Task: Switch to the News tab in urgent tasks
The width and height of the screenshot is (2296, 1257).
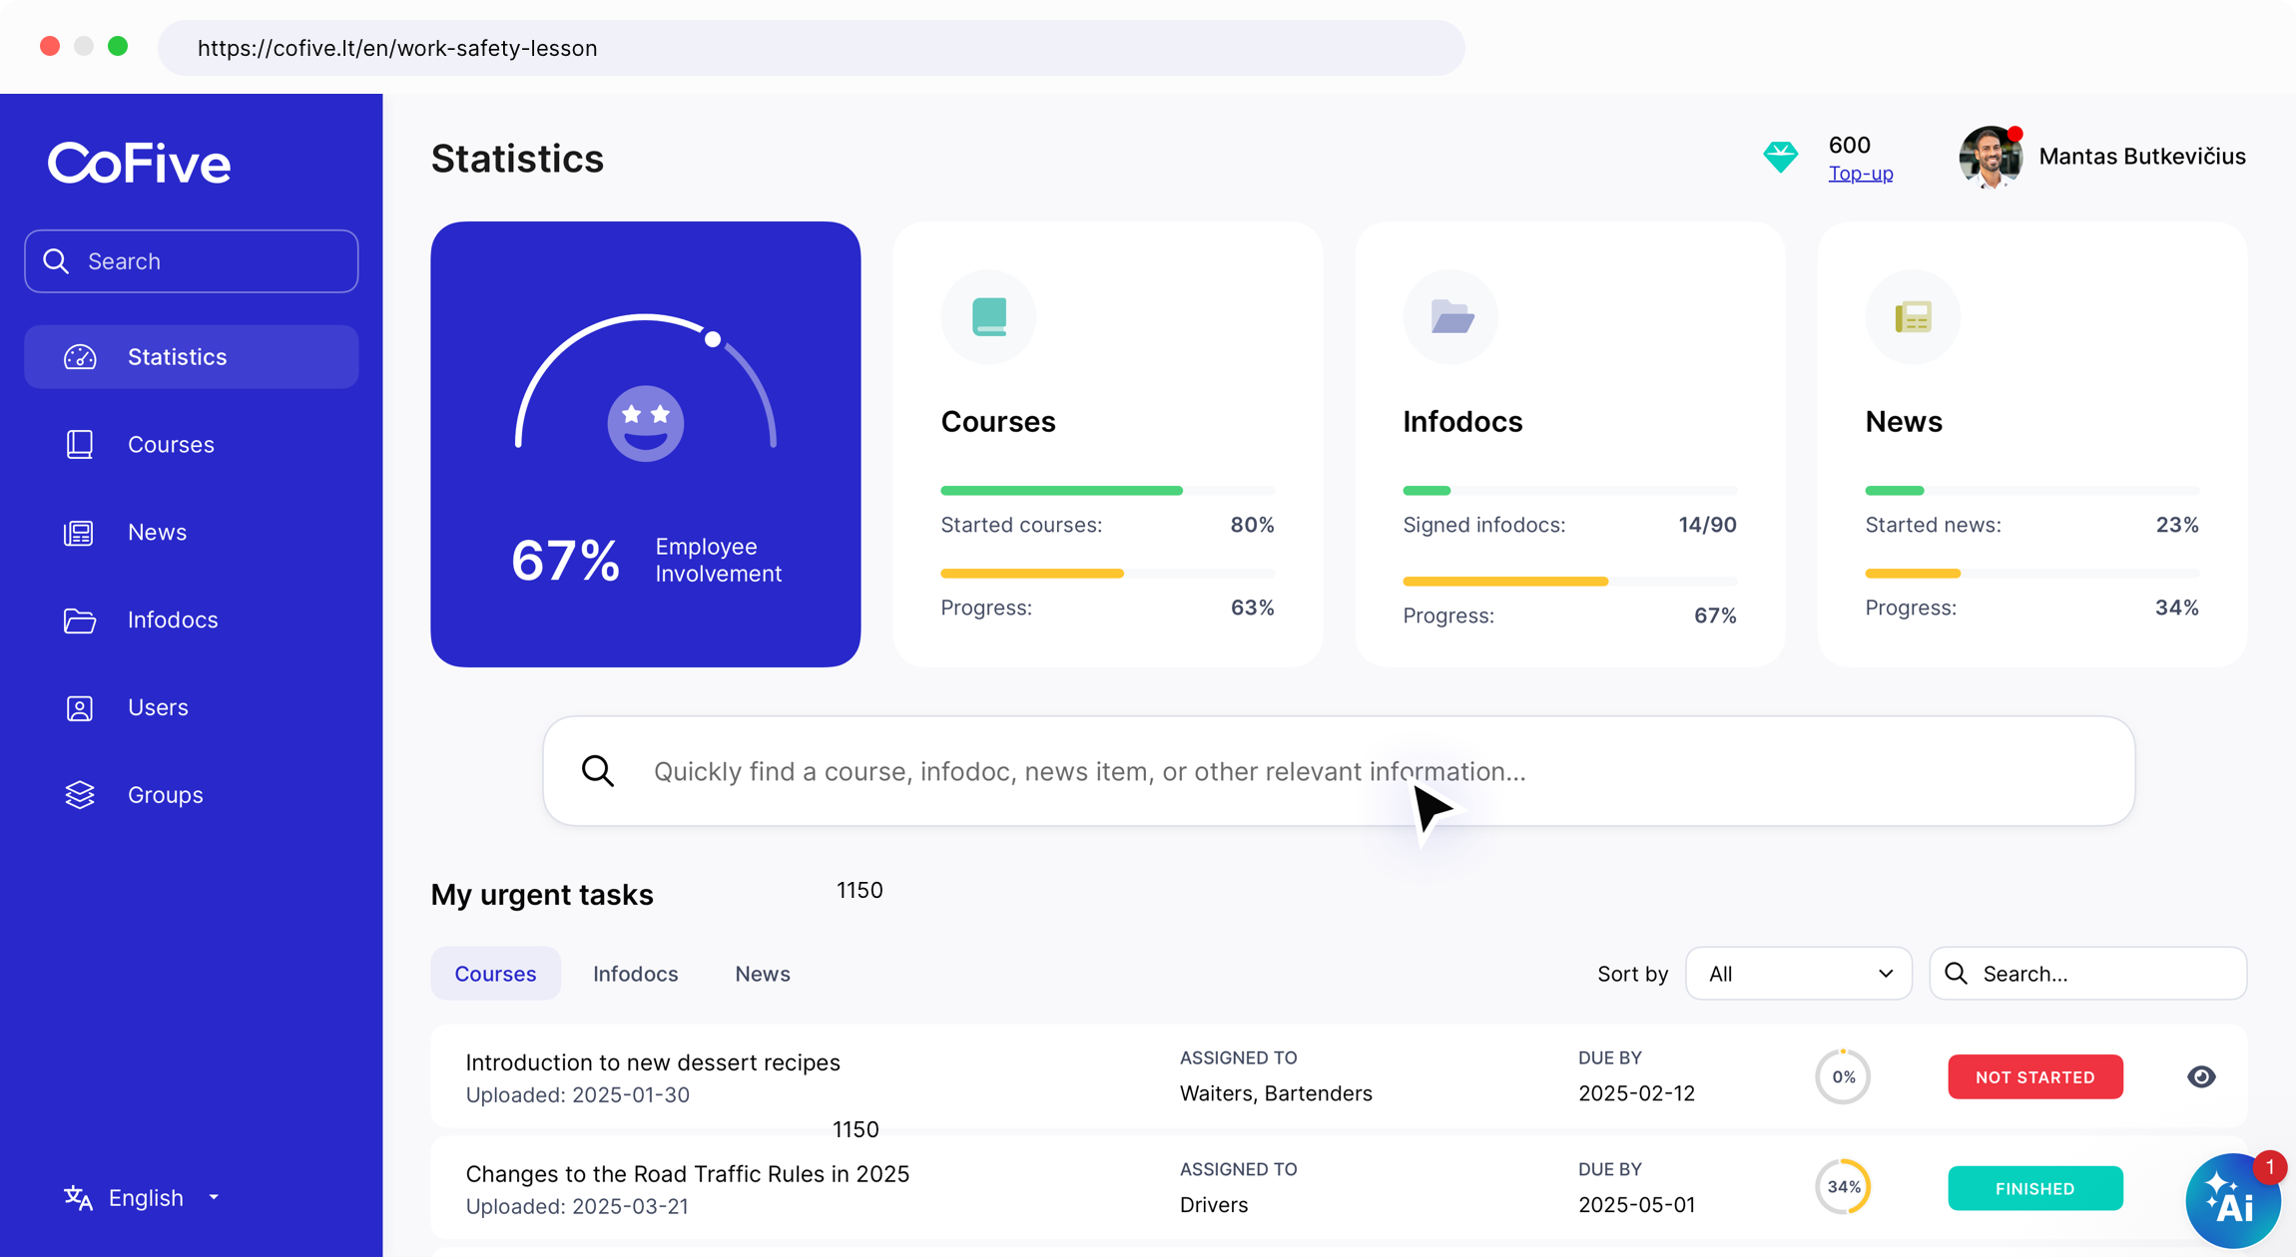Action: pyautogui.click(x=762, y=974)
